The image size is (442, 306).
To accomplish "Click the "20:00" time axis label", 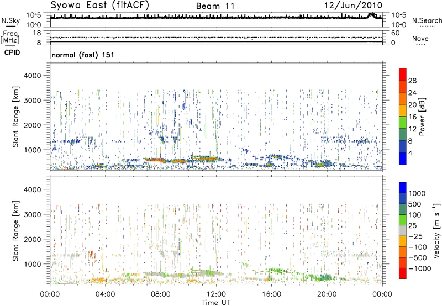I will 327,294.
